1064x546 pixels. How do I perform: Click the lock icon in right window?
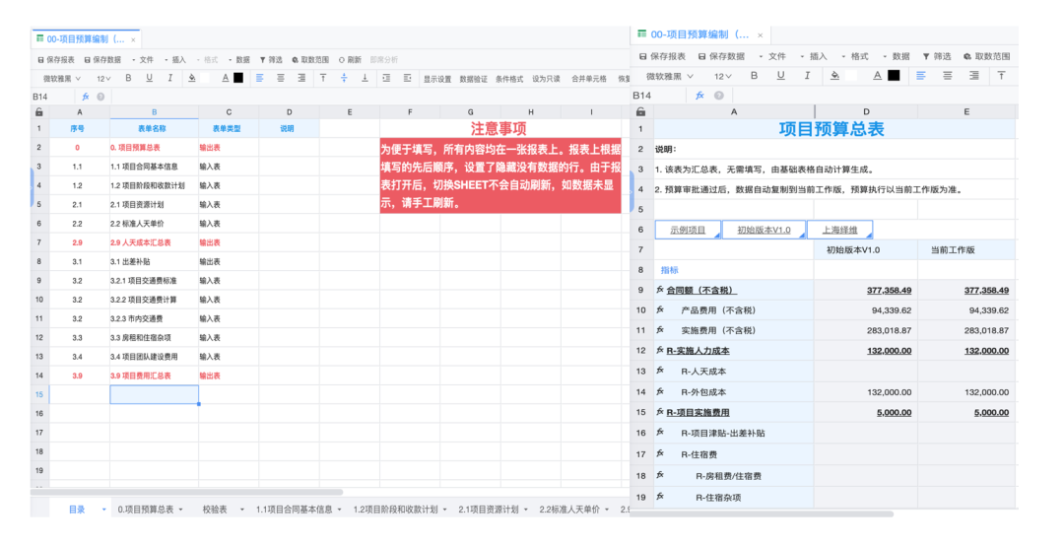(x=640, y=111)
